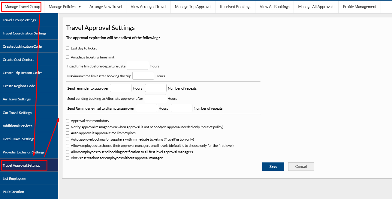392x199 pixels.
Task: Check send booking notification to first level managers
Action: click(68, 152)
